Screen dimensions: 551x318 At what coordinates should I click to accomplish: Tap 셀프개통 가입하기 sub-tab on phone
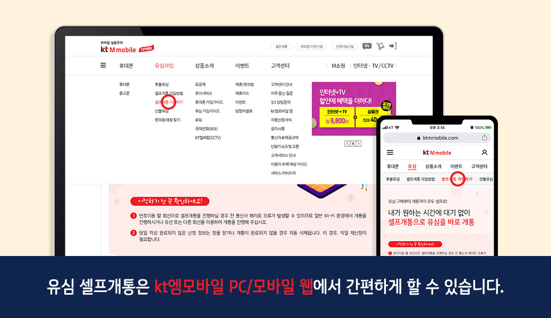(x=457, y=179)
